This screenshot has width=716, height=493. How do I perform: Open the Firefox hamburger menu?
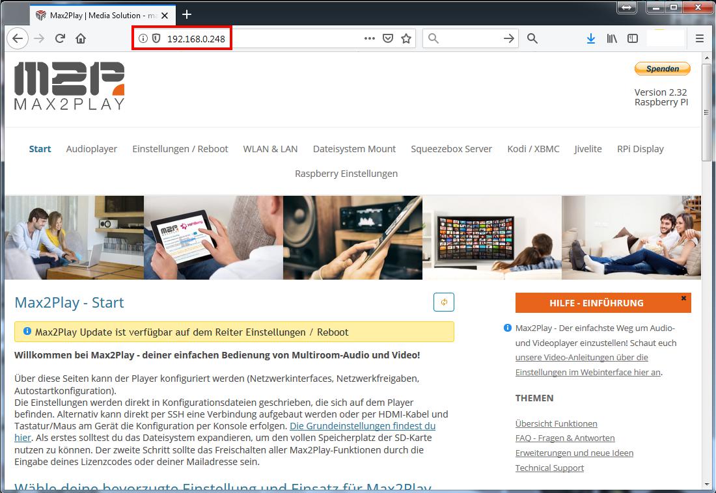tap(700, 38)
